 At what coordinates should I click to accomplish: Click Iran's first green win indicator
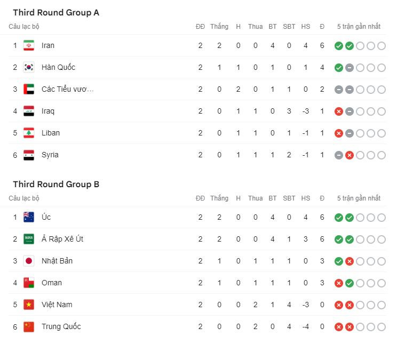[338, 46]
